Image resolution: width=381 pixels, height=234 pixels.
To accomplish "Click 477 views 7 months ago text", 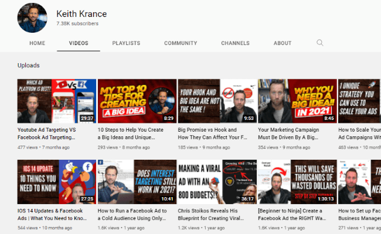I will 43,147.
